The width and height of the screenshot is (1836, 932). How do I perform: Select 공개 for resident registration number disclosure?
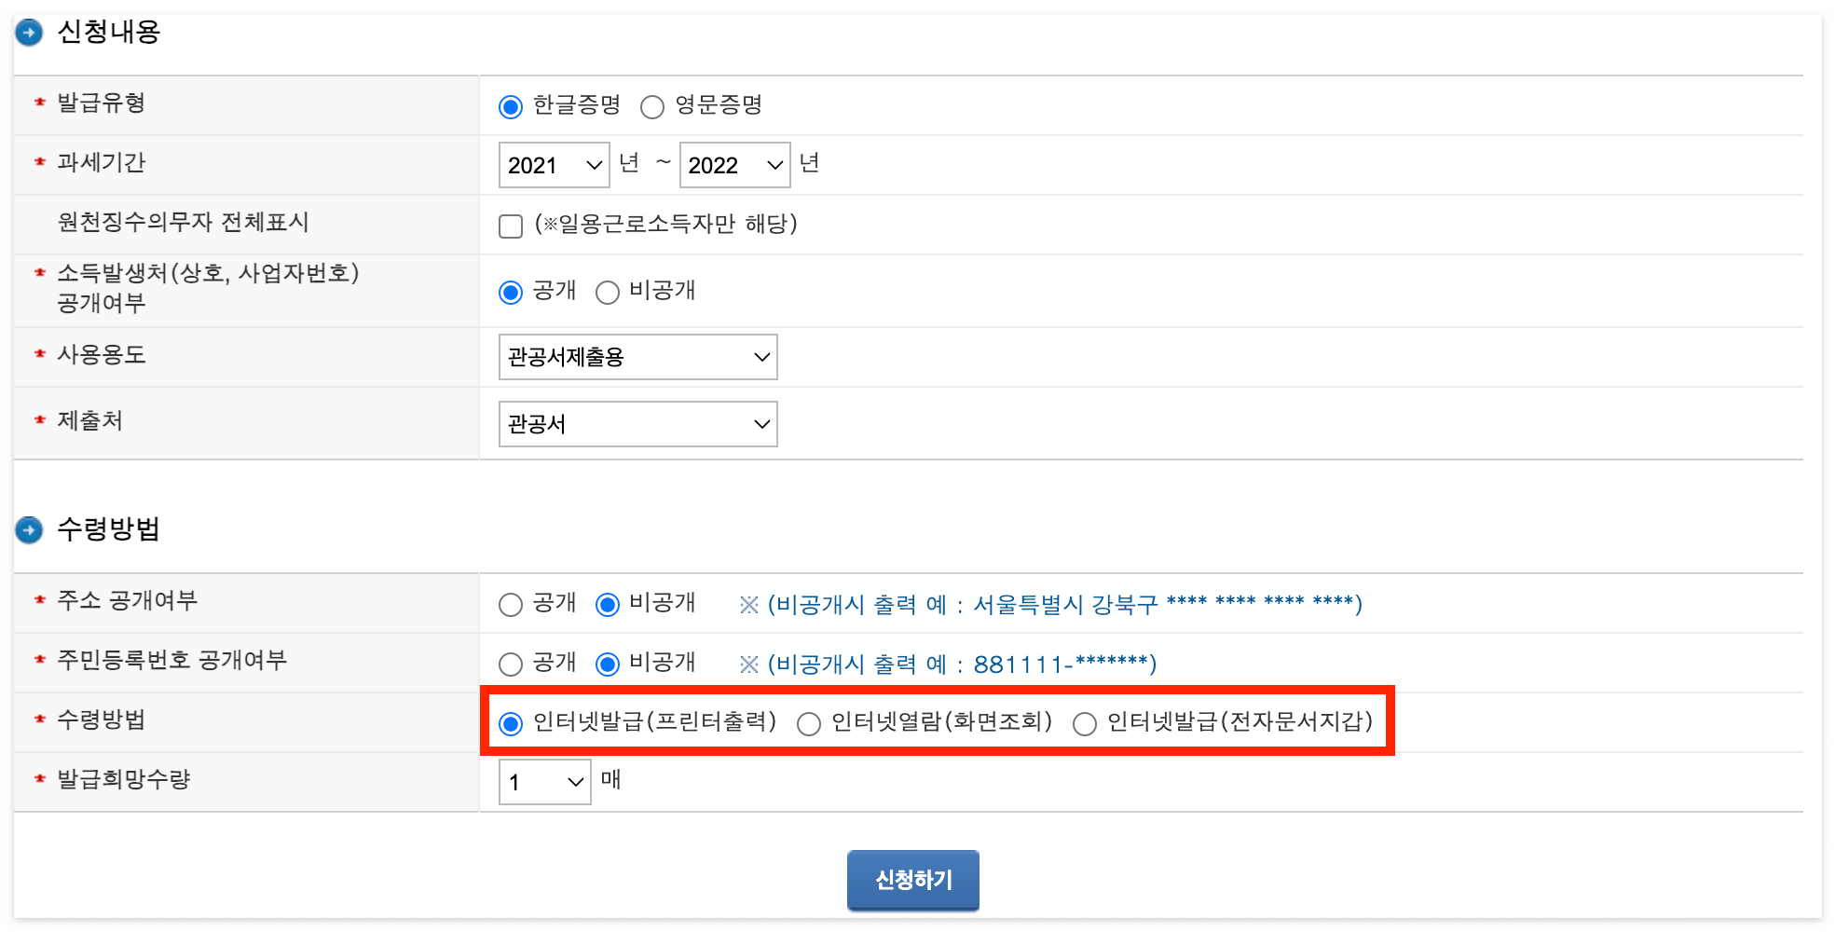coord(511,664)
